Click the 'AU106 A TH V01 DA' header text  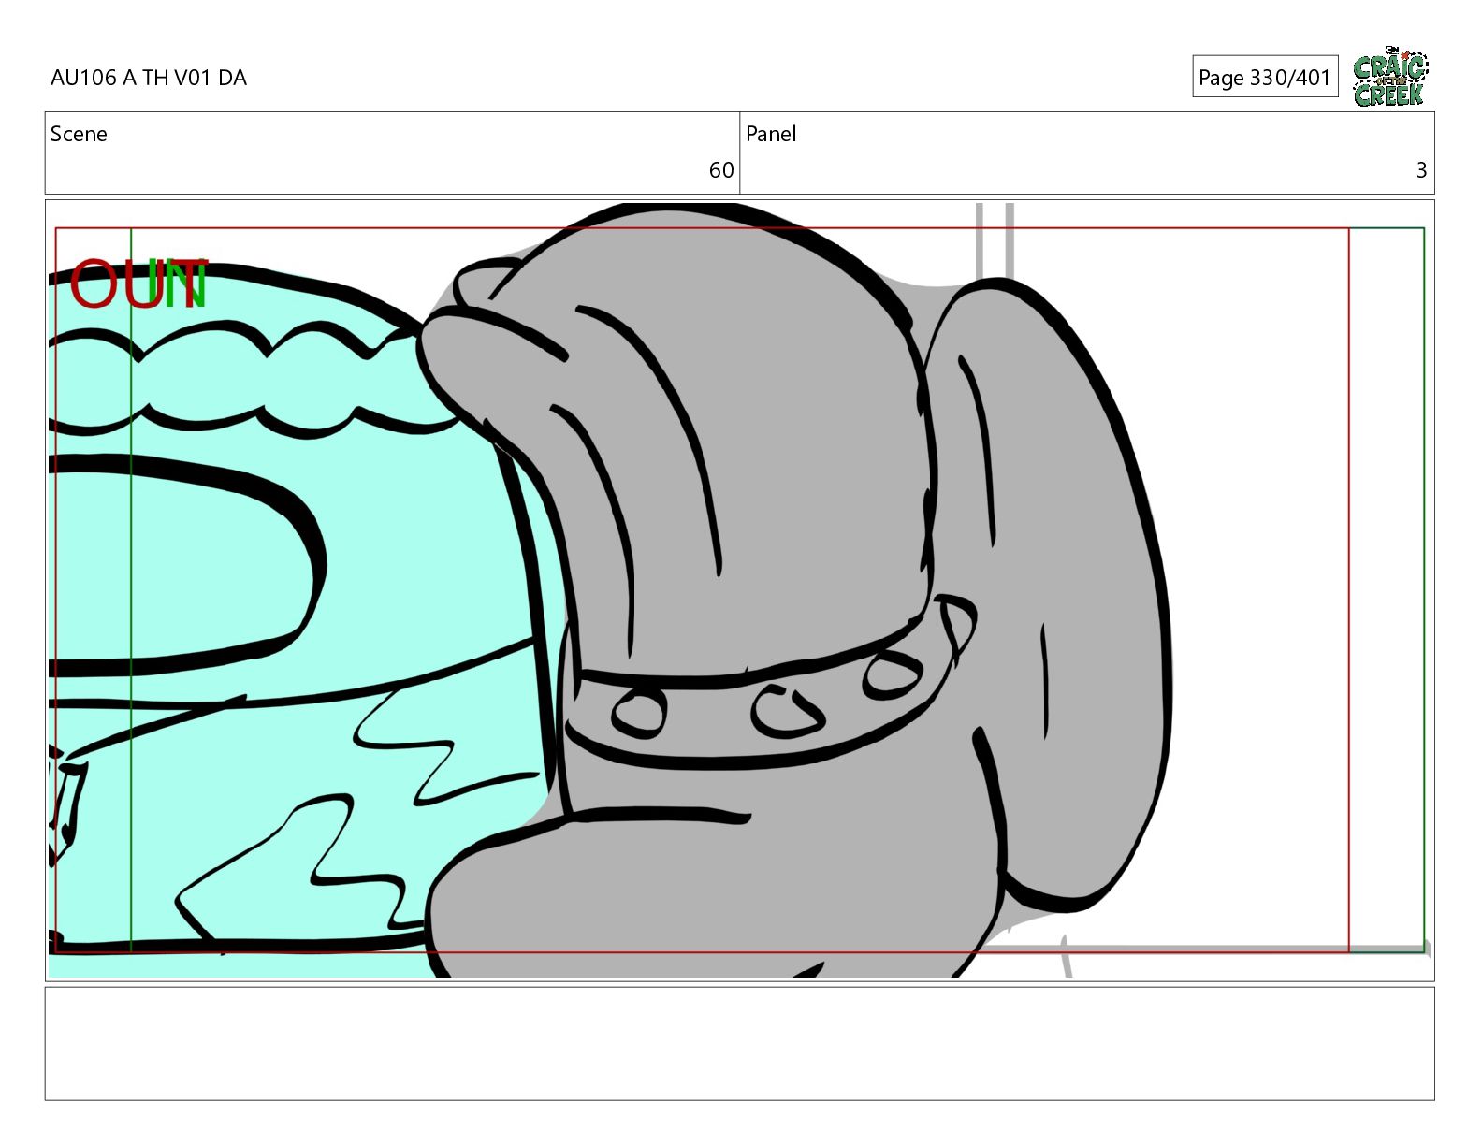tap(149, 78)
